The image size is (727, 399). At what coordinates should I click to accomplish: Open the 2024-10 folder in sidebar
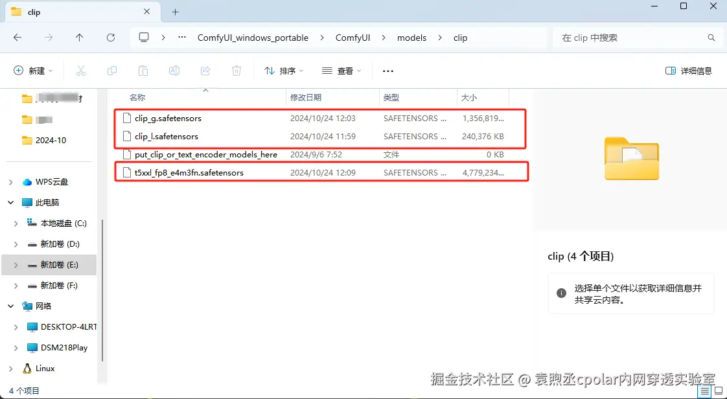51,141
